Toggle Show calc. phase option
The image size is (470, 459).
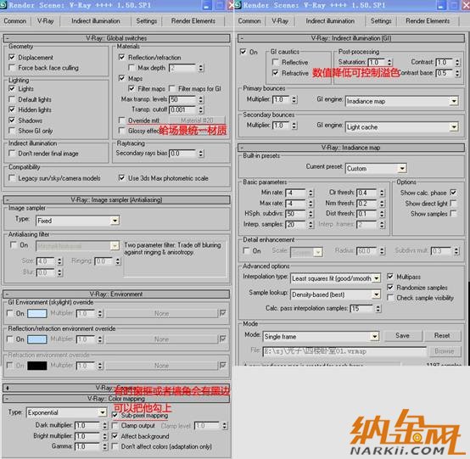tap(453, 193)
